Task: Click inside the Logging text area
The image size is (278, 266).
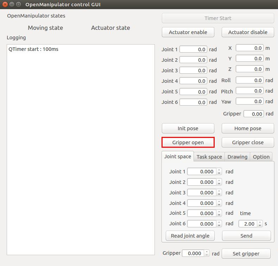Action: [x=81, y=151]
